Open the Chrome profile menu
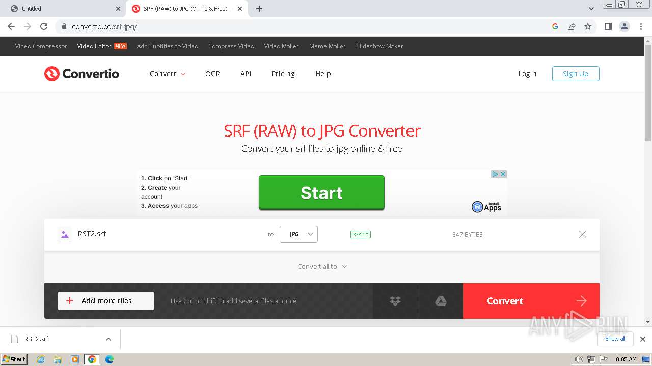 (624, 26)
